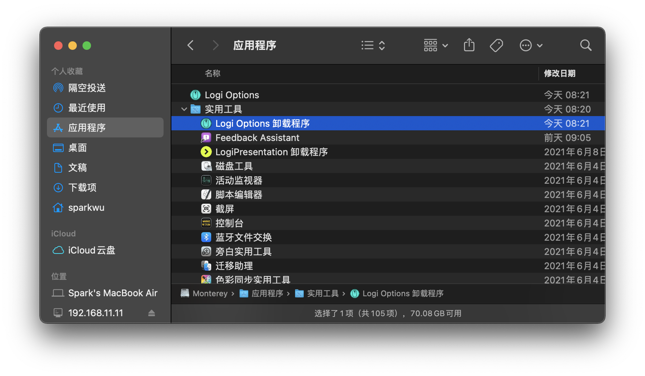
Task: Open search with the magnifier icon
Action: [585, 45]
